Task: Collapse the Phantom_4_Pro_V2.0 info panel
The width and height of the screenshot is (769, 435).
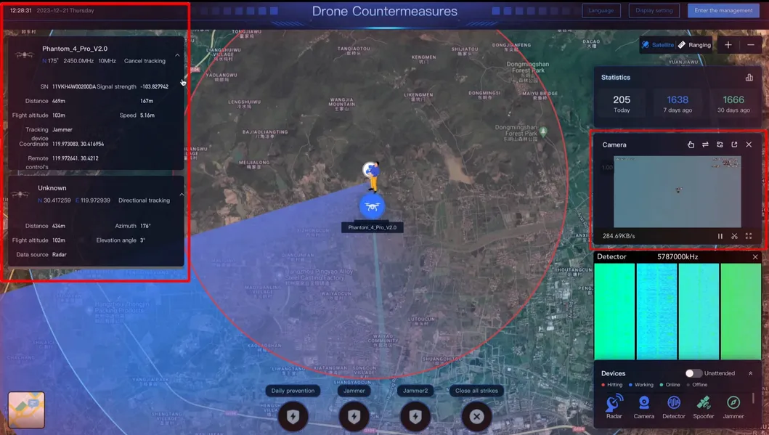Action: pyautogui.click(x=176, y=54)
